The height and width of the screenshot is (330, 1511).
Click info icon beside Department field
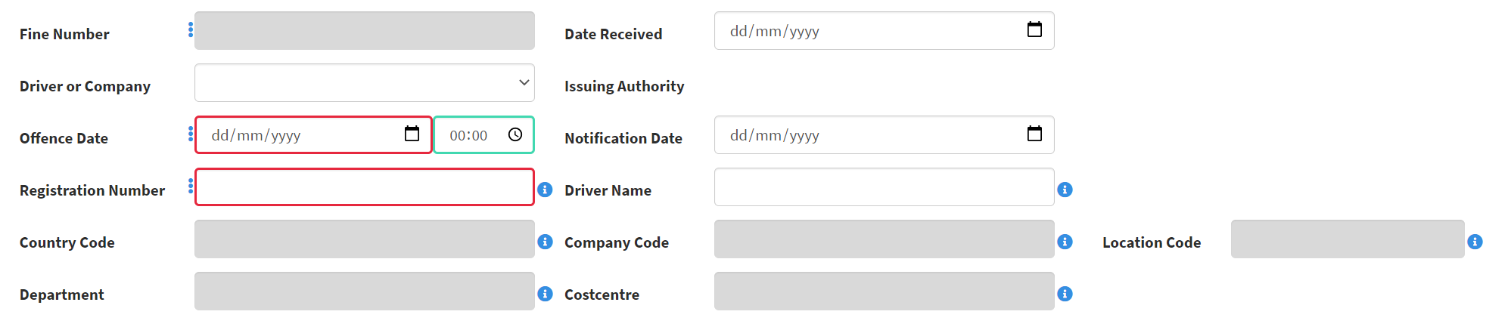545,294
